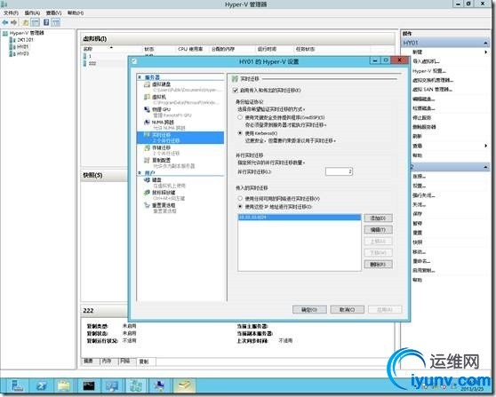Select Virtual Hard Disks (虚拟硬盘) setting

click(180, 87)
